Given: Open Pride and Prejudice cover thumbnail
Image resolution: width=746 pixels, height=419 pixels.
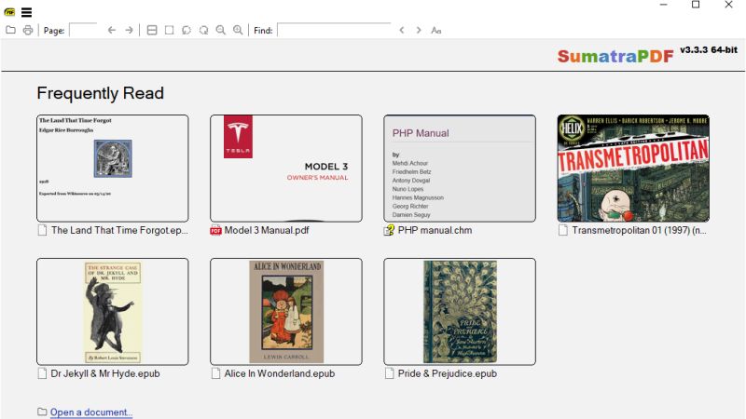Looking at the screenshot, I should (x=460, y=312).
